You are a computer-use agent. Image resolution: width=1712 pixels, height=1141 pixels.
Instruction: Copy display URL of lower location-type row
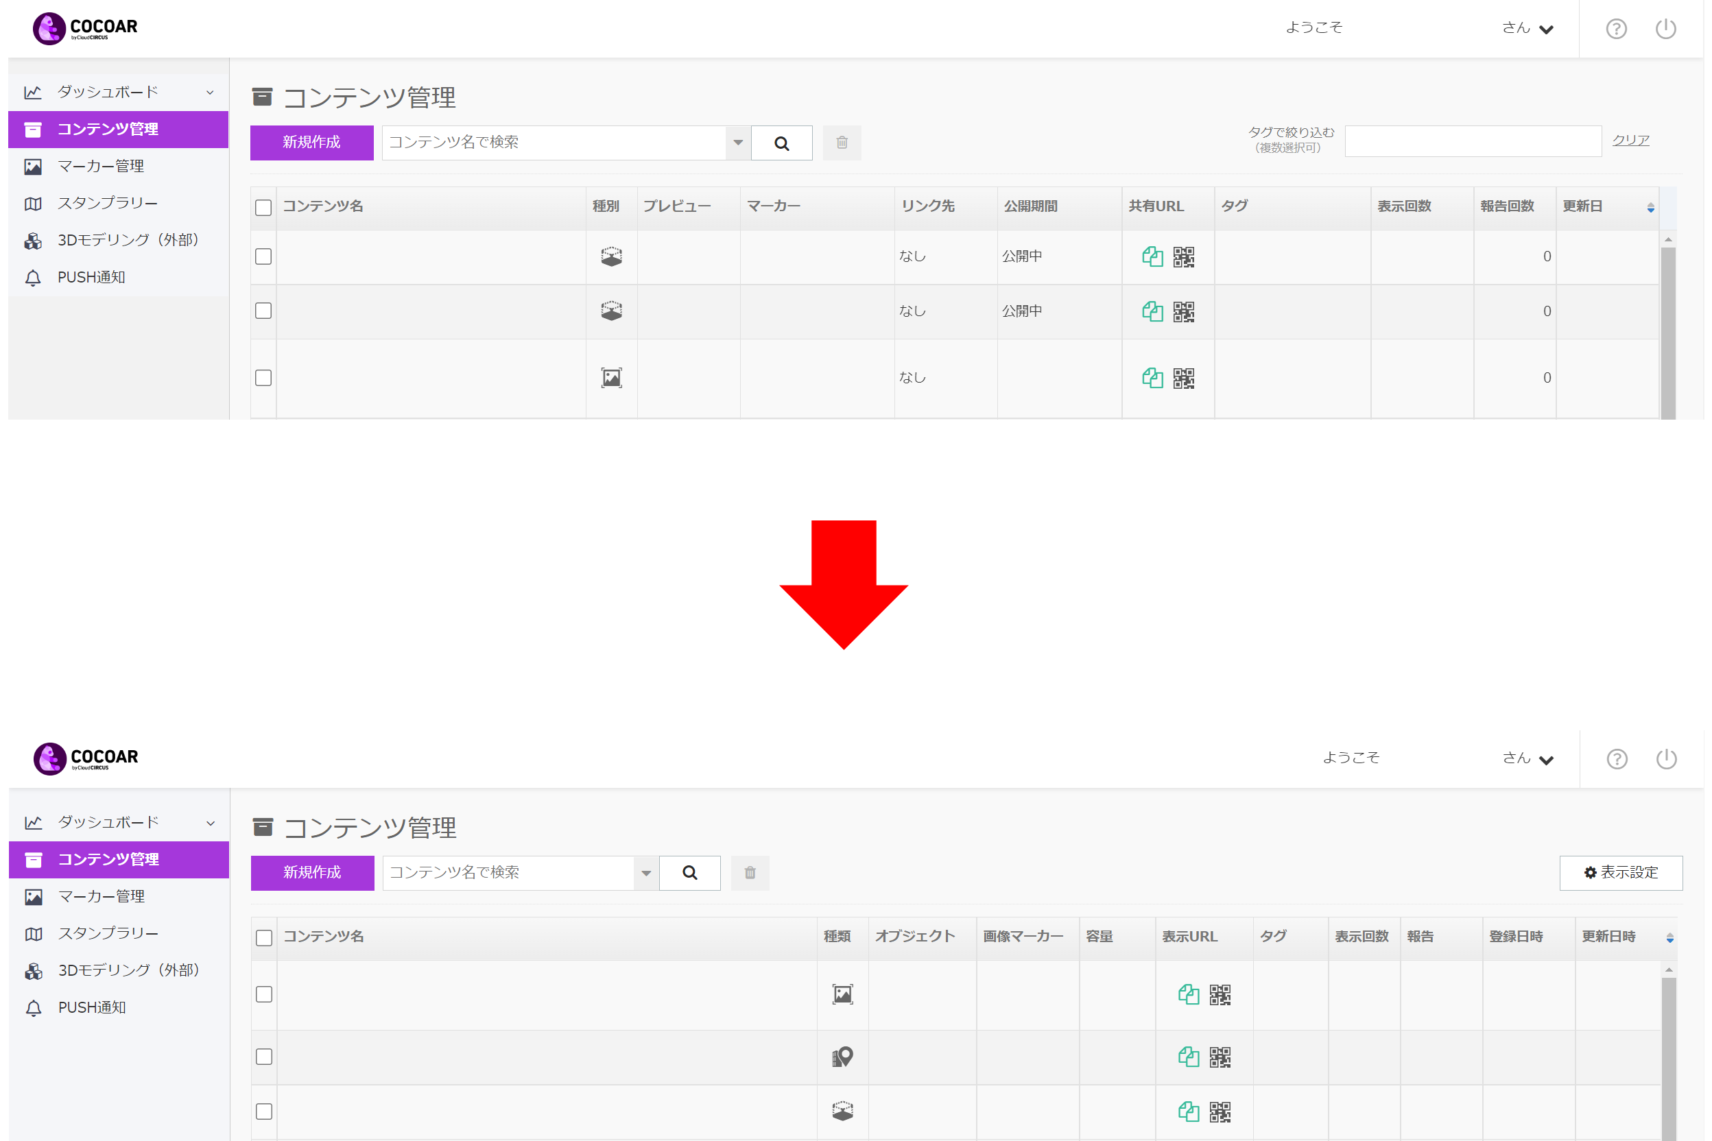tap(1189, 1057)
